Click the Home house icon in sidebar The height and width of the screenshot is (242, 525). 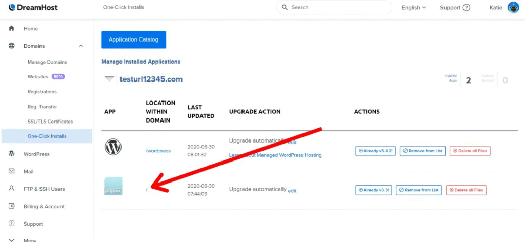[11, 29]
